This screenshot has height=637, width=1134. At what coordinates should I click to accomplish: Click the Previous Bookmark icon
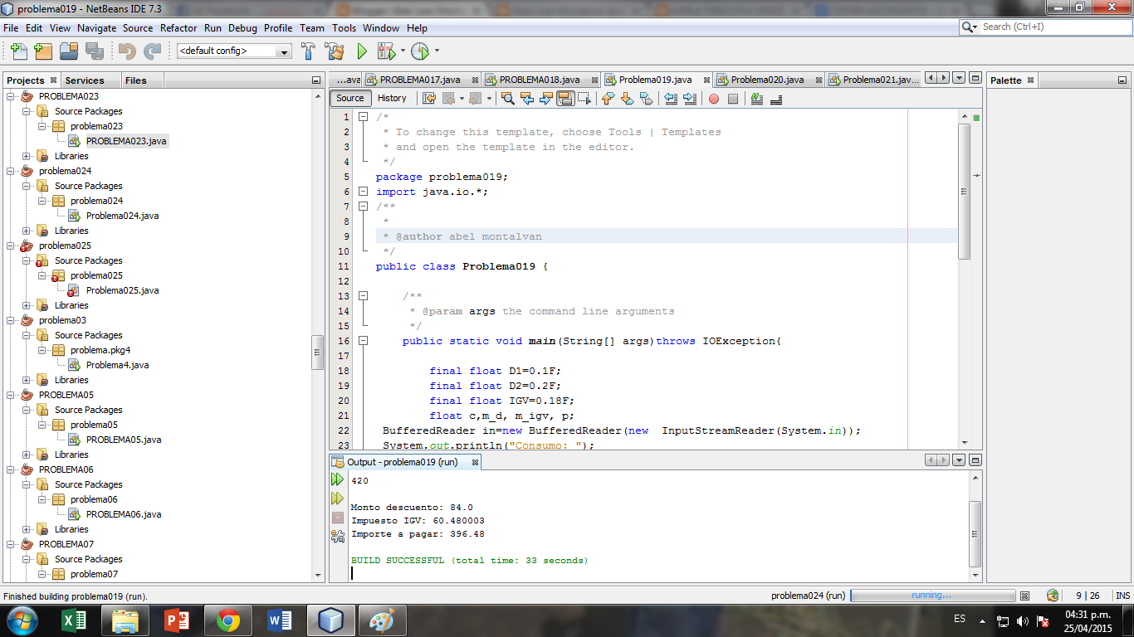[608, 98]
